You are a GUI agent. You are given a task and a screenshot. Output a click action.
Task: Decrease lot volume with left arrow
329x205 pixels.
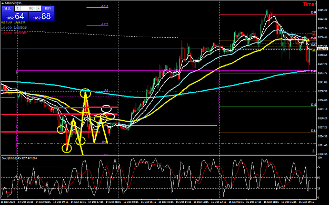point(17,8)
